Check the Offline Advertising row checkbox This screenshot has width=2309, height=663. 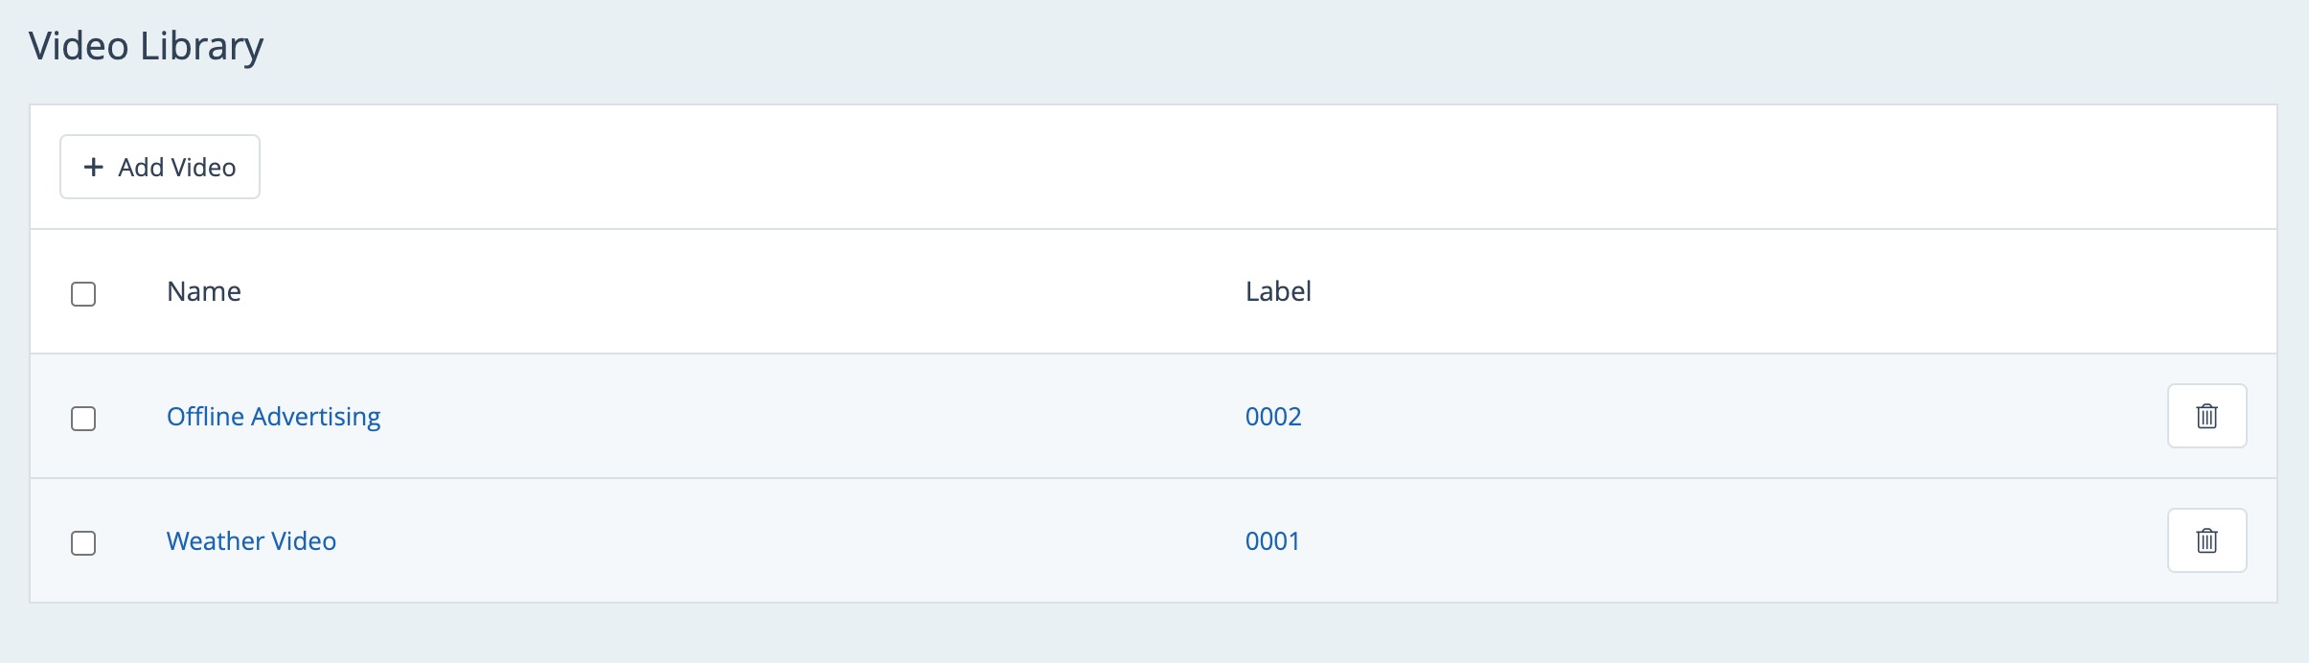(x=83, y=418)
